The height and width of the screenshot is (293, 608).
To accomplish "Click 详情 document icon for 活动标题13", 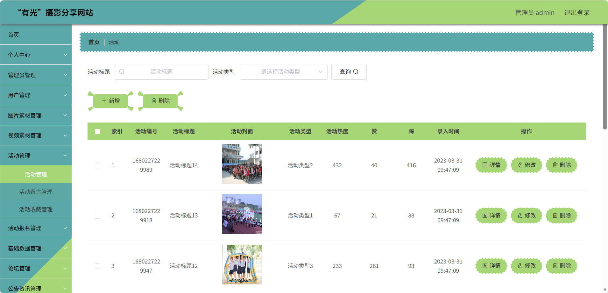I will (485, 216).
